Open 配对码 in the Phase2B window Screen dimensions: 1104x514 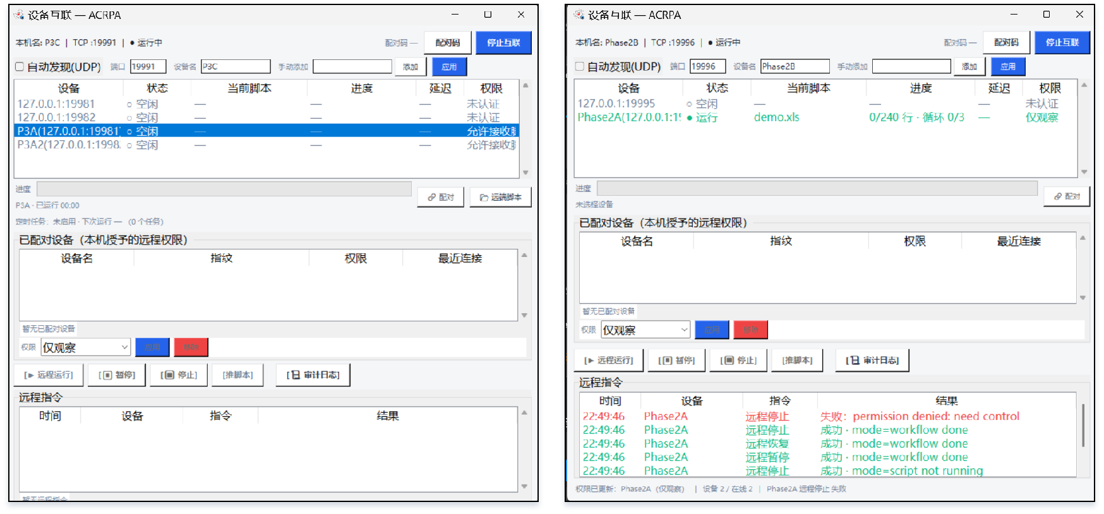[1007, 42]
